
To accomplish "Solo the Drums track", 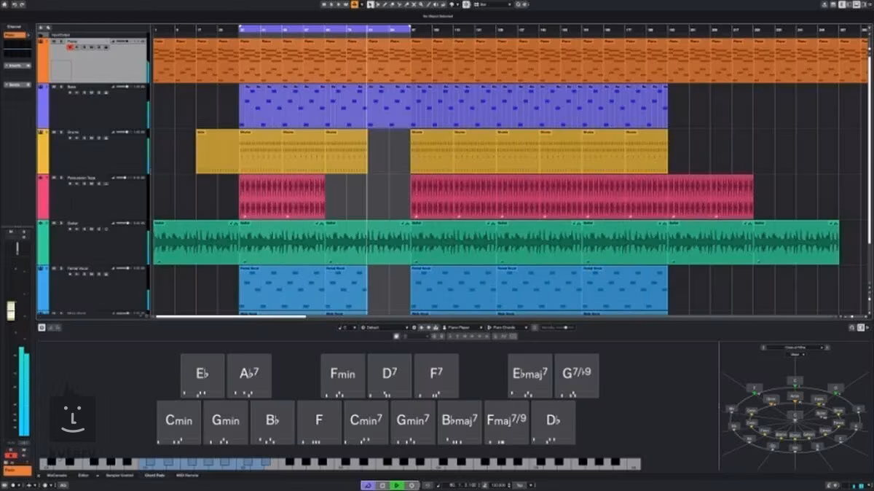I will pos(61,132).
